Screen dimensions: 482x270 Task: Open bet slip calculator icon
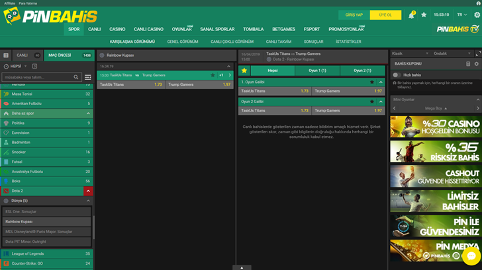coord(468,64)
